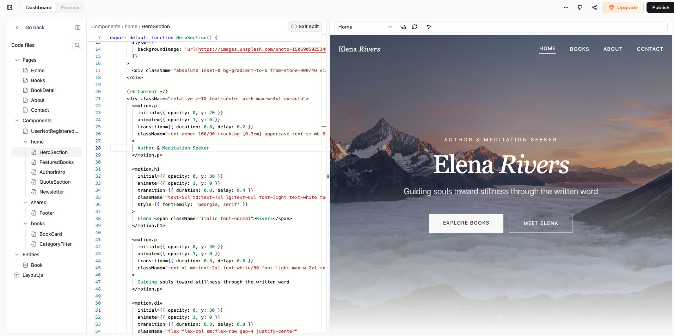Switch to the Preview toggle at top left
Image resolution: width=674 pixels, height=336 pixels.
pyautogui.click(x=69, y=7)
